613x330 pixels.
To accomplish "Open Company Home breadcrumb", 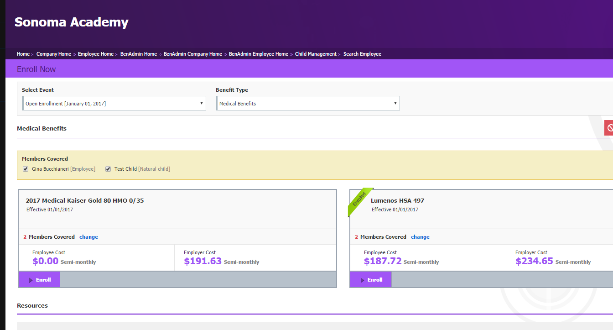I will coord(54,54).
